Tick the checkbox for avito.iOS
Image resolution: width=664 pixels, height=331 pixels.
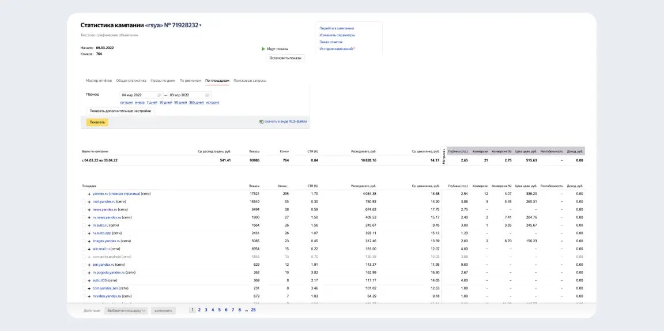click(x=84, y=280)
